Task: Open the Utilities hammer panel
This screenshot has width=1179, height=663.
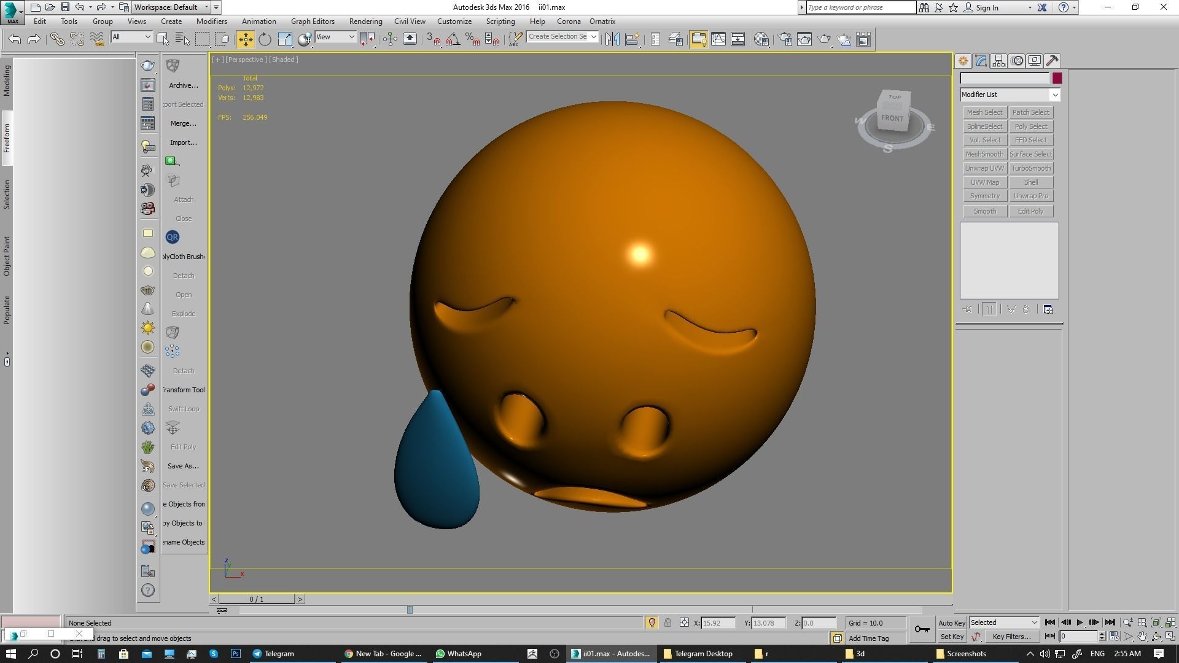Action: tap(1053, 61)
